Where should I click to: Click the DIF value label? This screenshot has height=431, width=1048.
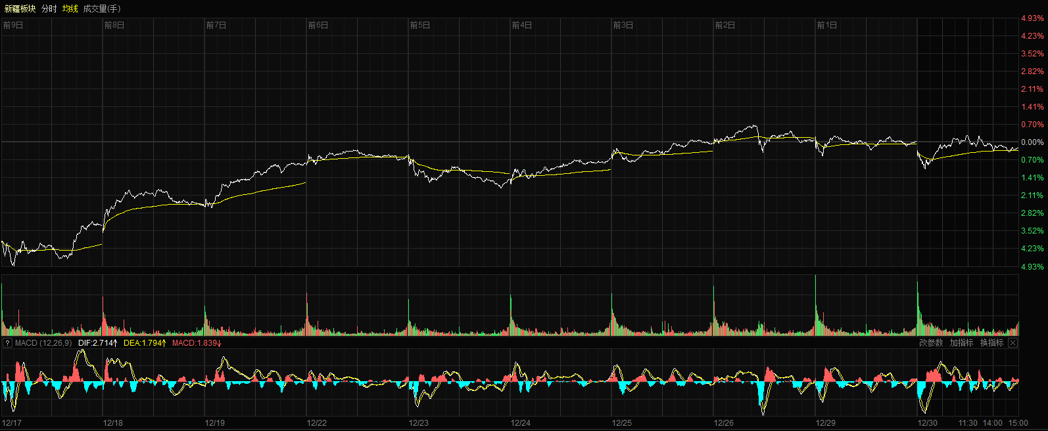coord(97,343)
